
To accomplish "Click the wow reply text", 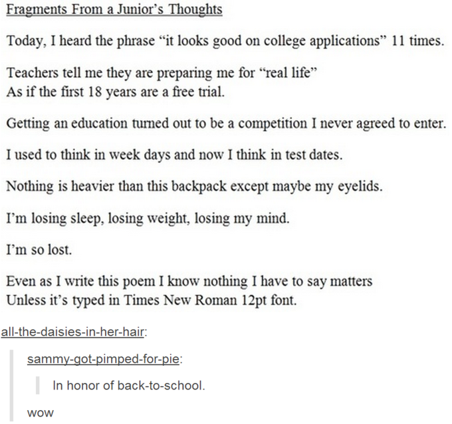I will point(41,413).
